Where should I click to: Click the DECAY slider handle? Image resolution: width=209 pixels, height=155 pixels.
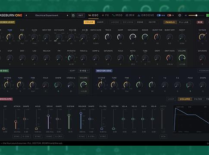click(48, 116)
